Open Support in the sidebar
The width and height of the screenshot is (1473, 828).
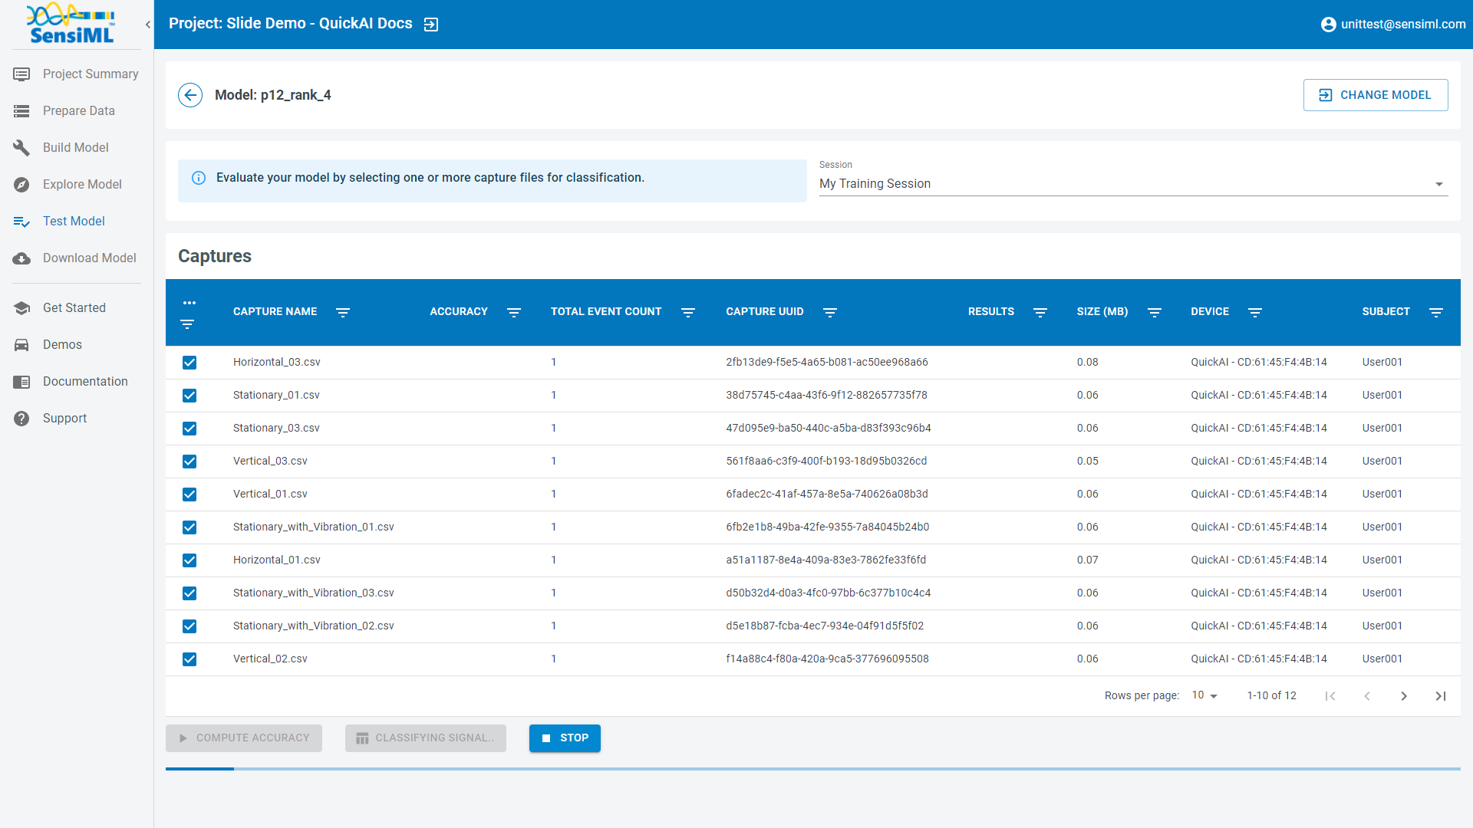77,419
